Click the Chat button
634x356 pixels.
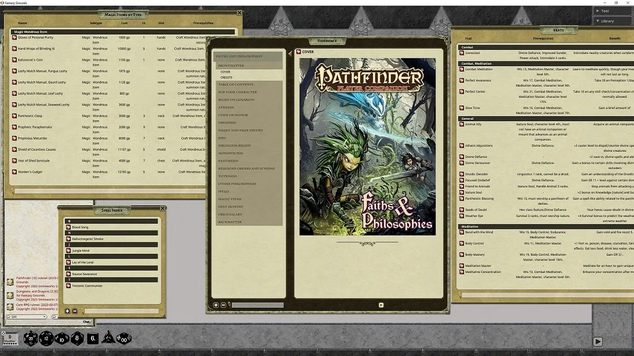coord(87,322)
